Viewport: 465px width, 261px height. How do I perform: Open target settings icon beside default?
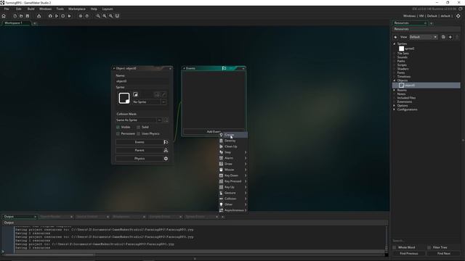point(458,16)
